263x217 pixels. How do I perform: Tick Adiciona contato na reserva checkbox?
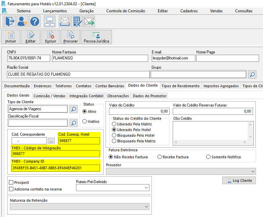[11, 189]
